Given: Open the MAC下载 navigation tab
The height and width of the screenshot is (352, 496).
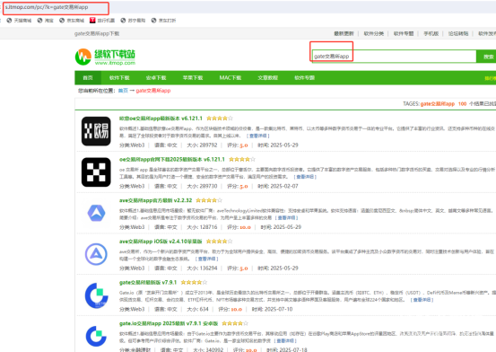Looking at the screenshot, I should 231,77.
